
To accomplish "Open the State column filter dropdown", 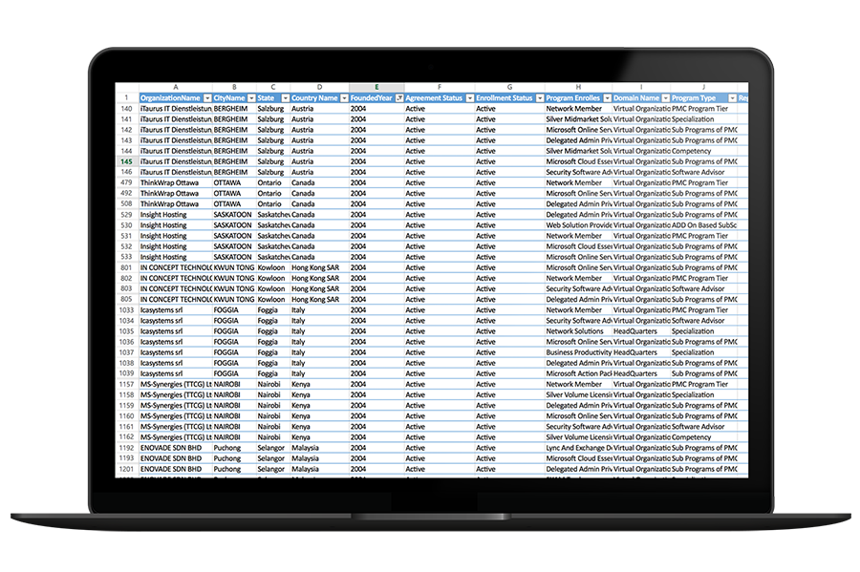I will coord(285,98).
